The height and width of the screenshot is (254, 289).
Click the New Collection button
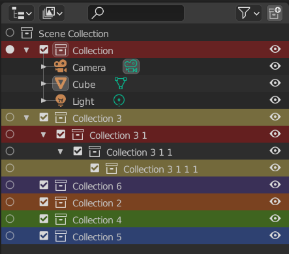275,13
